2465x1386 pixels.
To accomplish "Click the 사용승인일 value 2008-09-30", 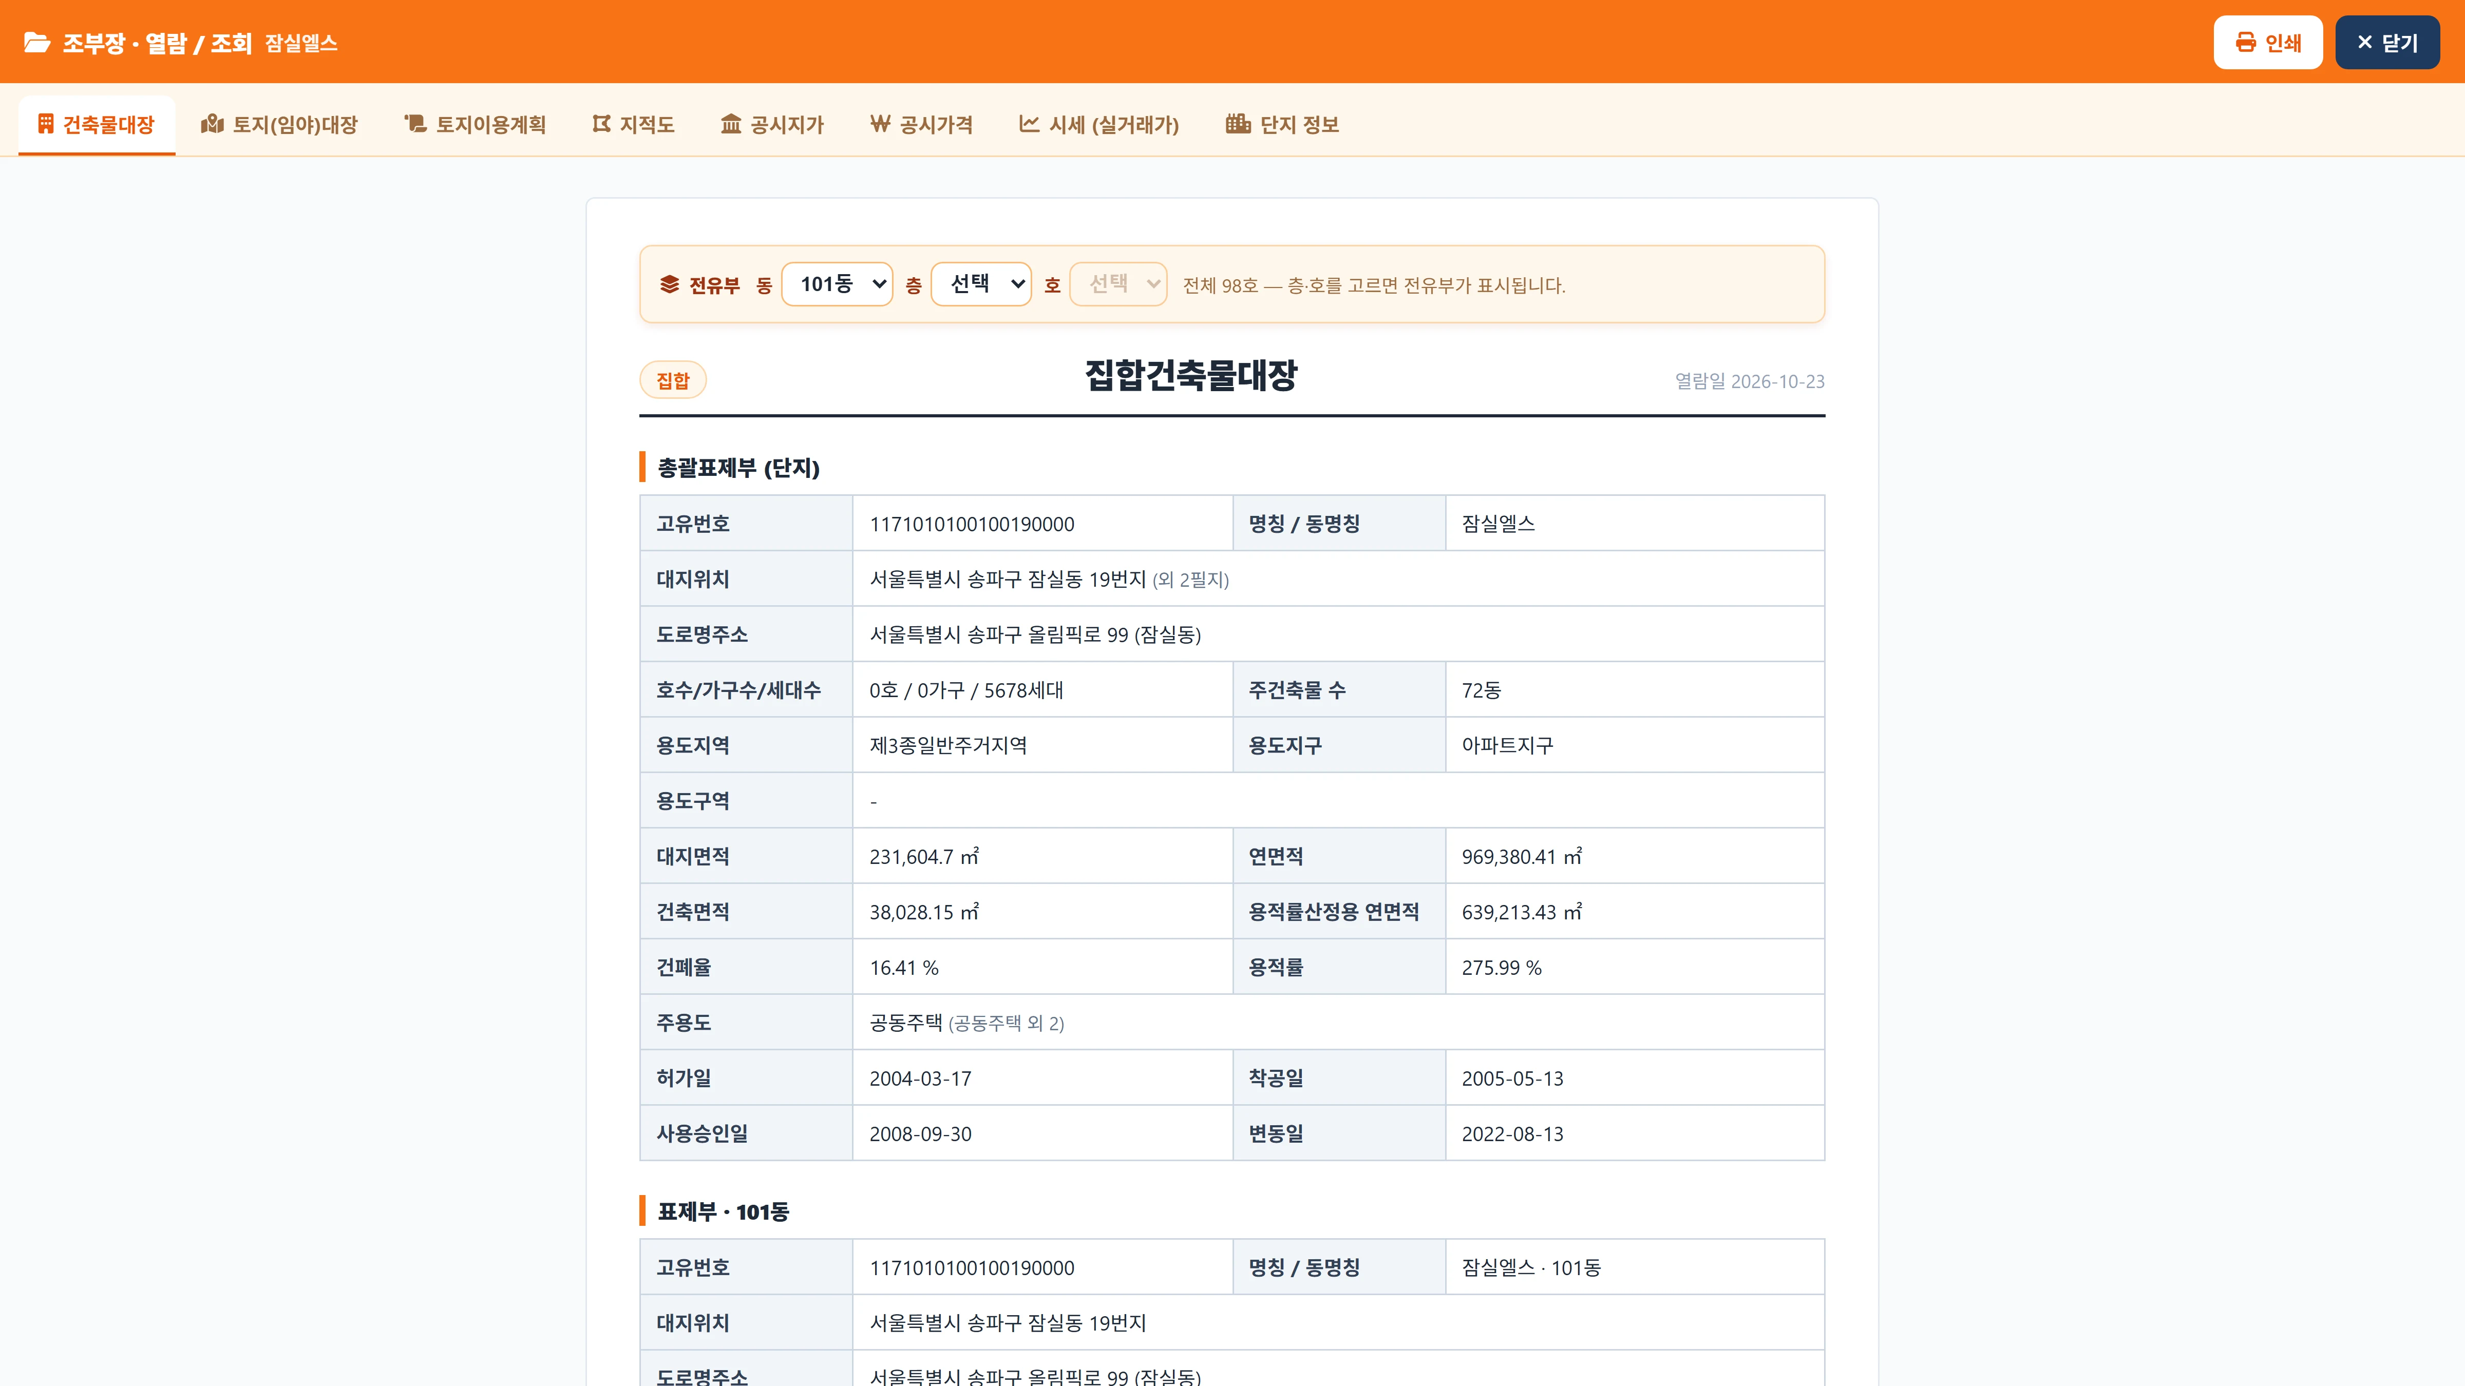I will (x=921, y=1133).
